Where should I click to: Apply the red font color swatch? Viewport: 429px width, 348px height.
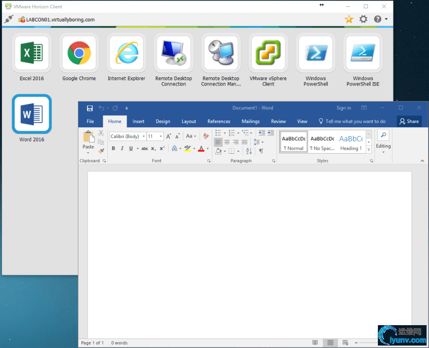coord(201,149)
